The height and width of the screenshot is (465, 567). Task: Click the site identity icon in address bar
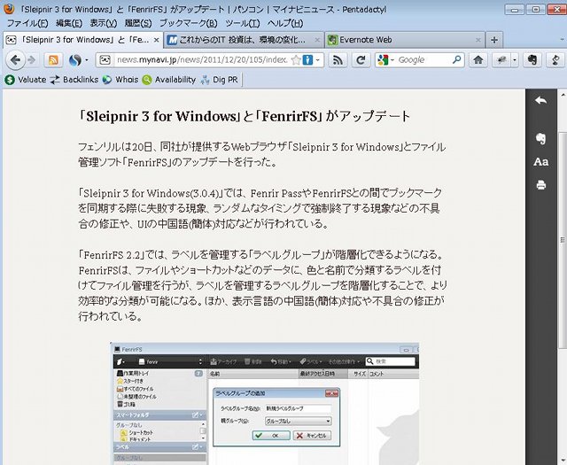point(105,60)
